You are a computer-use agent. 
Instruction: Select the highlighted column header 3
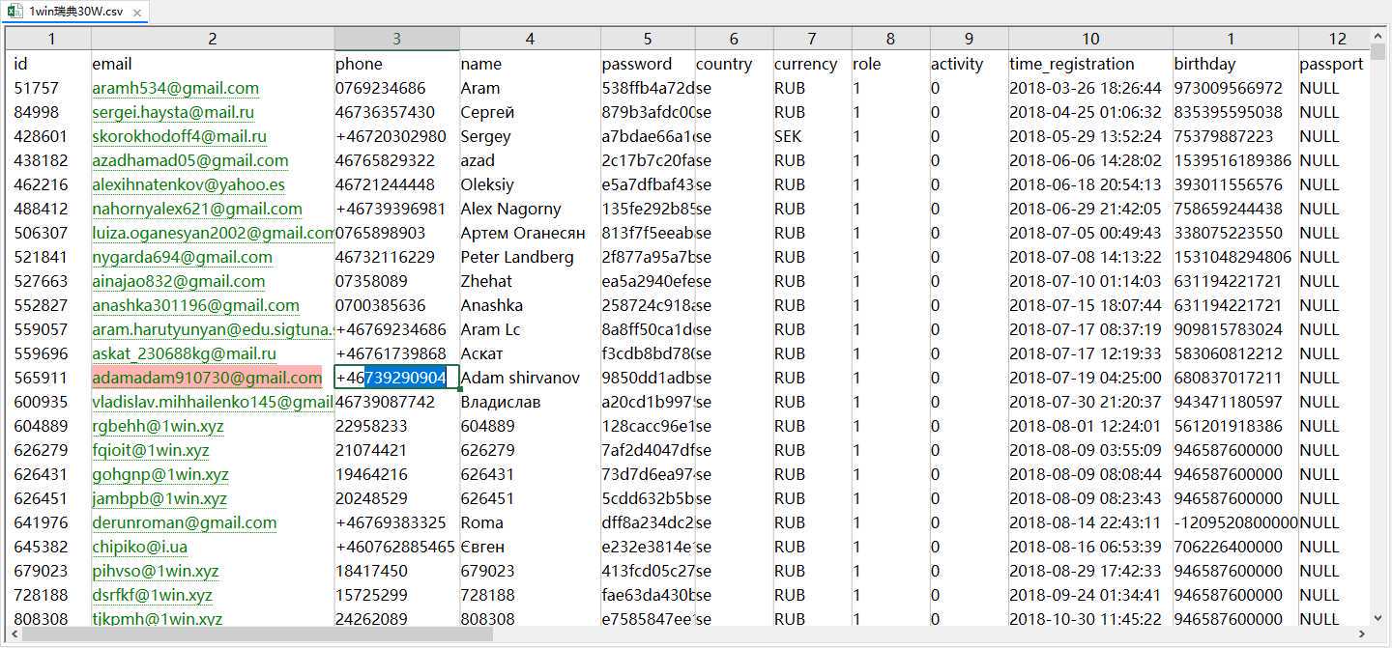coord(396,39)
